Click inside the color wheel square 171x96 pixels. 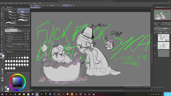tap(17, 82)
